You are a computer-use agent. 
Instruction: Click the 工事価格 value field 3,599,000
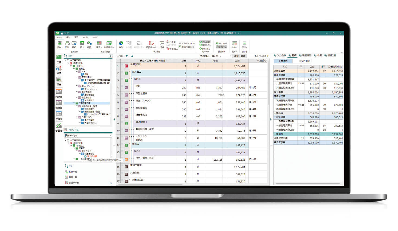pyautogui.click(x=302, y=61)
